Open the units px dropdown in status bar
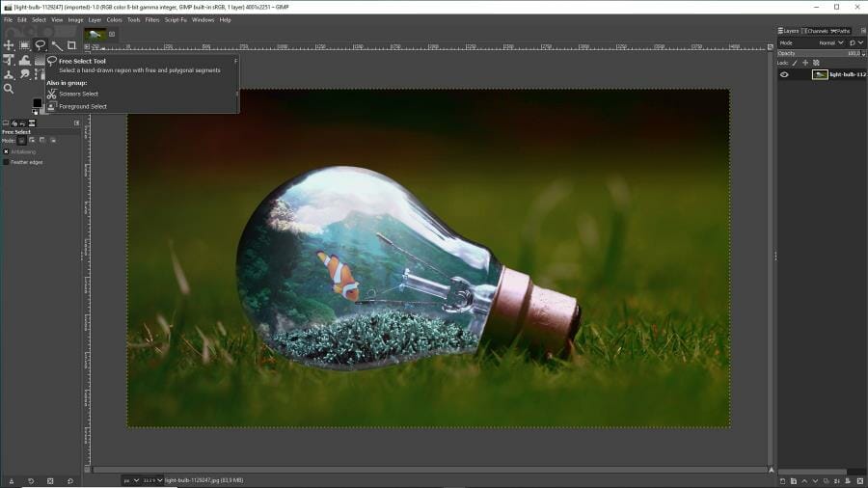Screen dimensions: 868x488 pos(131,480)
